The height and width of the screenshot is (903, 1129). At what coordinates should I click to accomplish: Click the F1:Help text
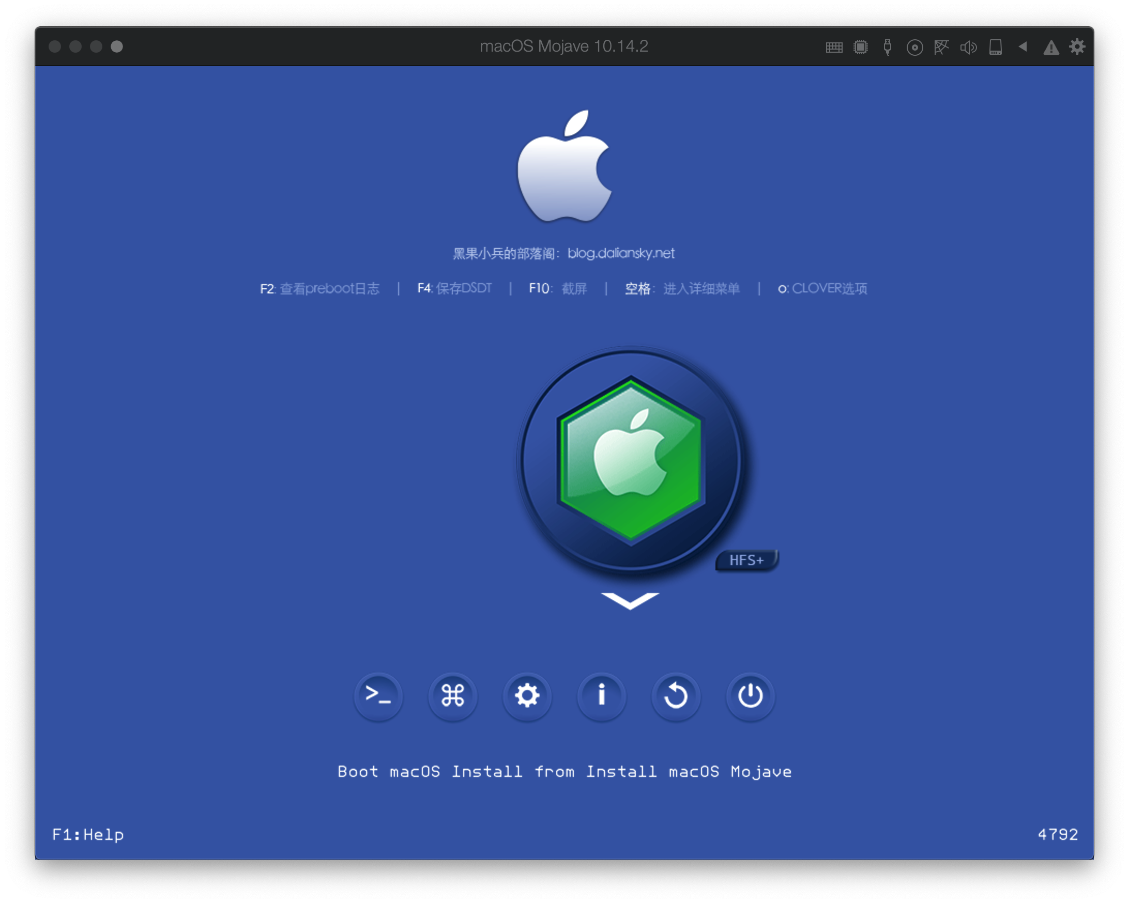click(x=88, y=834)
